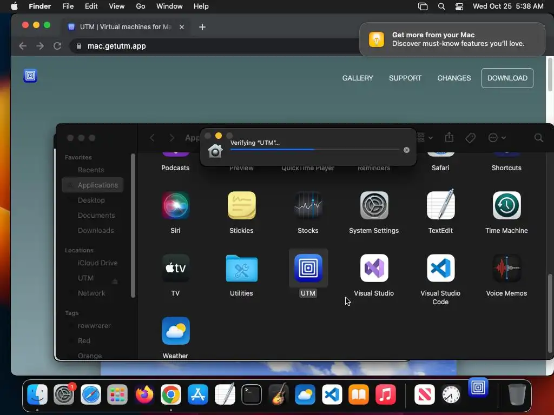Open the Trash in the Dock
554x415 pixels.
(517, 394)
